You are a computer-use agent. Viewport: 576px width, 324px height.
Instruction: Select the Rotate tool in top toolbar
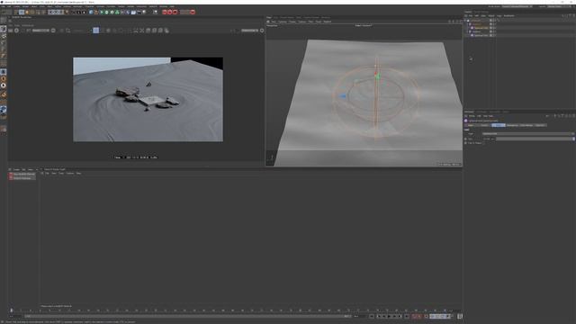click(x=32, y=12)
